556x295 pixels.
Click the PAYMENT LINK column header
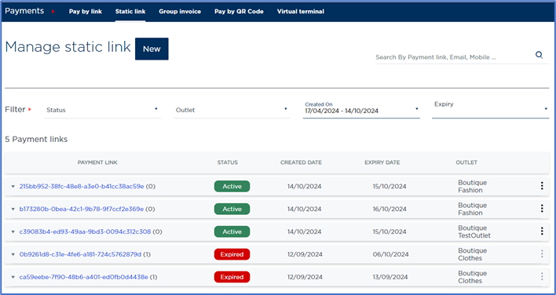pyautogui.click(x=97, y=162)
